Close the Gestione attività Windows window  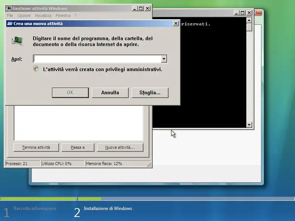tap(147, 8)
